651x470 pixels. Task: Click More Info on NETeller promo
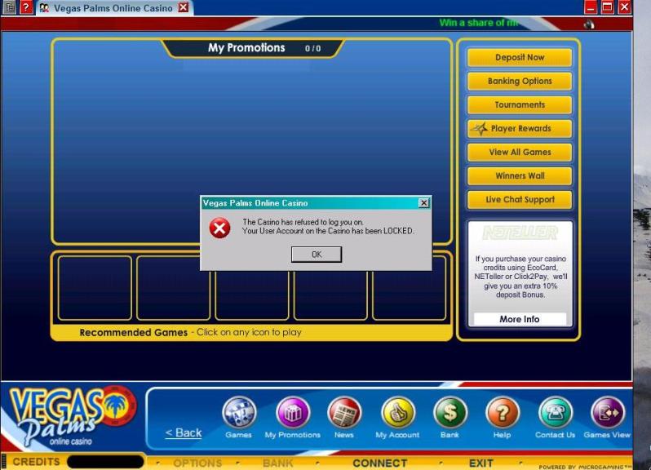(x=520, y=319)
